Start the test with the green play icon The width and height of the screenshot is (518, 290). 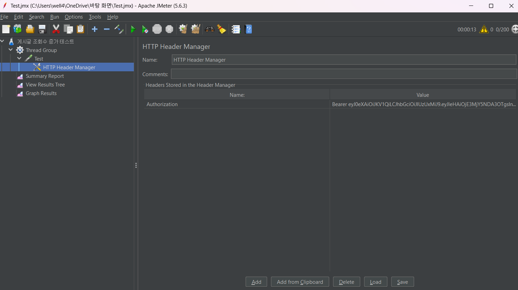tap(133, 29)
